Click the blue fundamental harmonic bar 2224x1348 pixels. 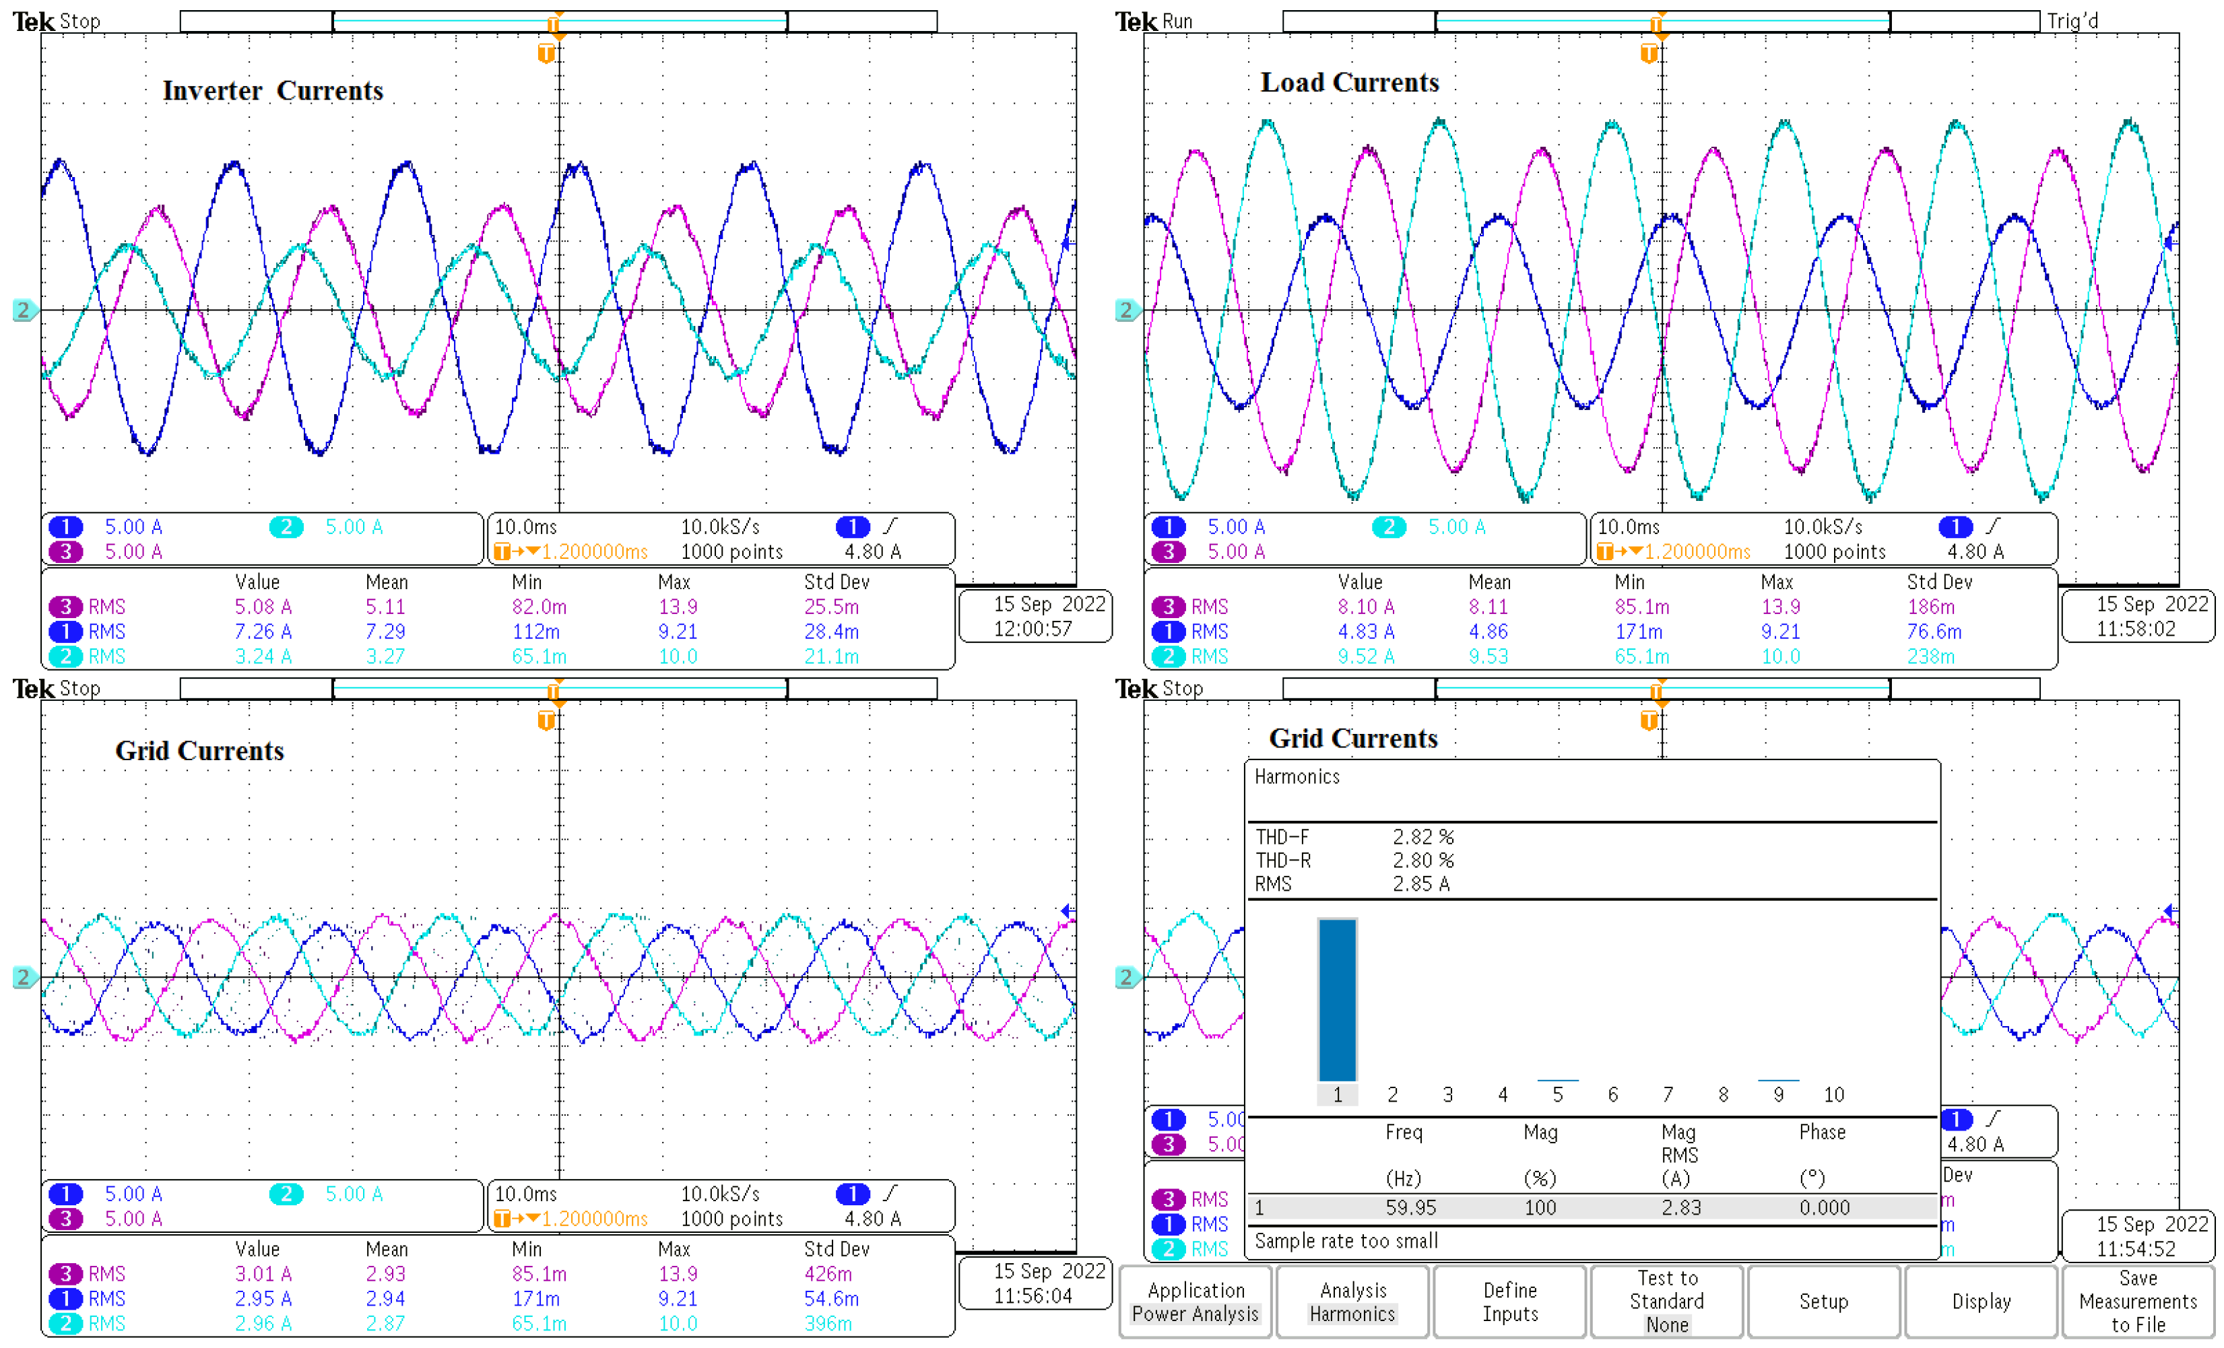[x=1337, y=1000]
